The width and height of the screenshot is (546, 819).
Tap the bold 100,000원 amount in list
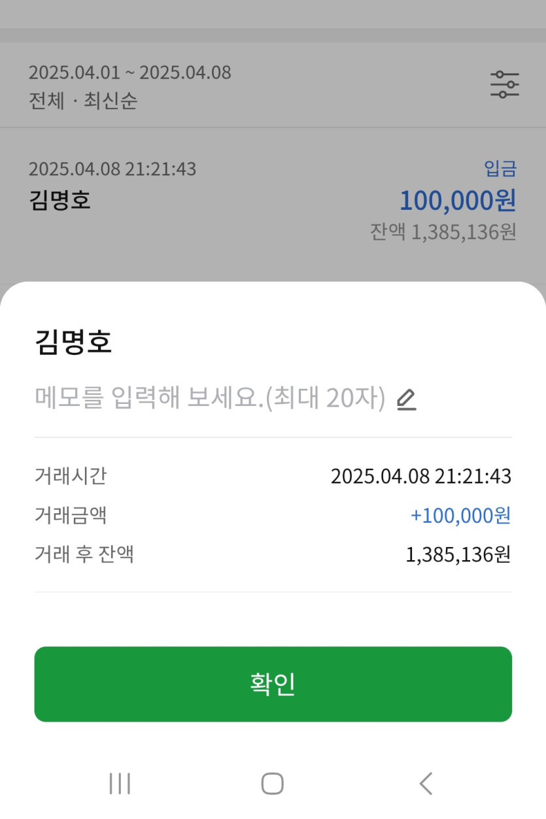tap(457, 200)
